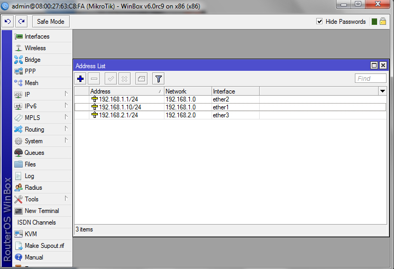394x269 pixels.
Task: Add a new address with plus button
Action: click(x=80, y=79)
